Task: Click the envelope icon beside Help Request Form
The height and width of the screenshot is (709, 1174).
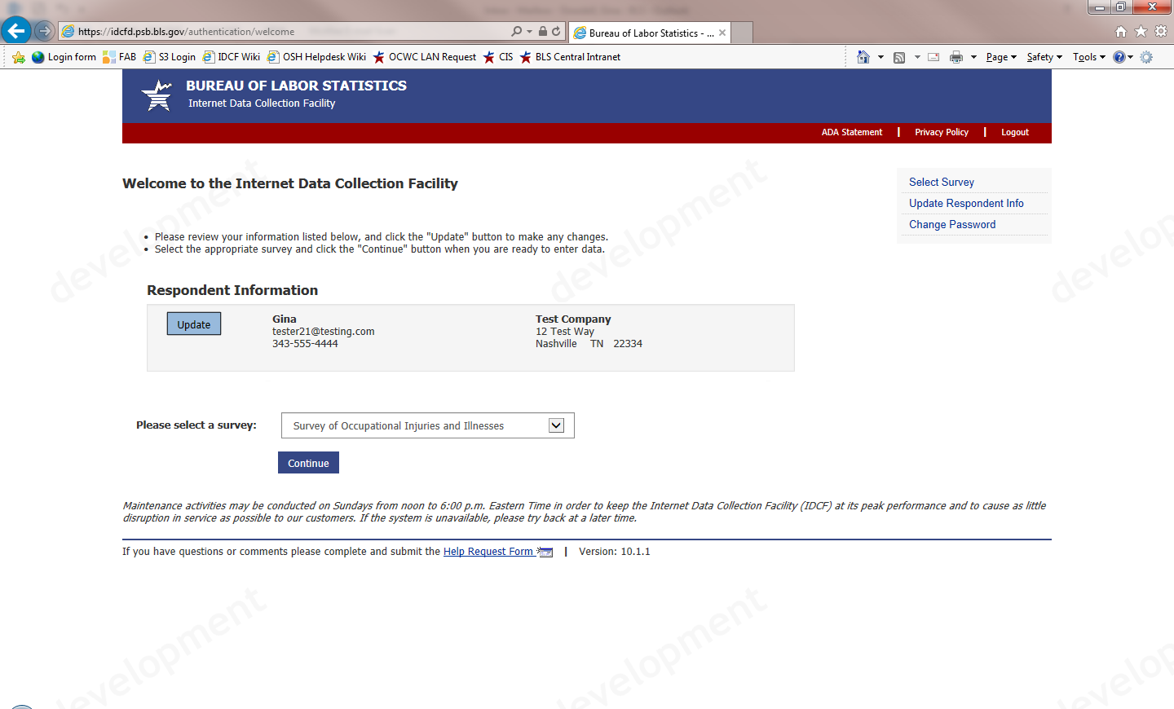Action: 545,552
